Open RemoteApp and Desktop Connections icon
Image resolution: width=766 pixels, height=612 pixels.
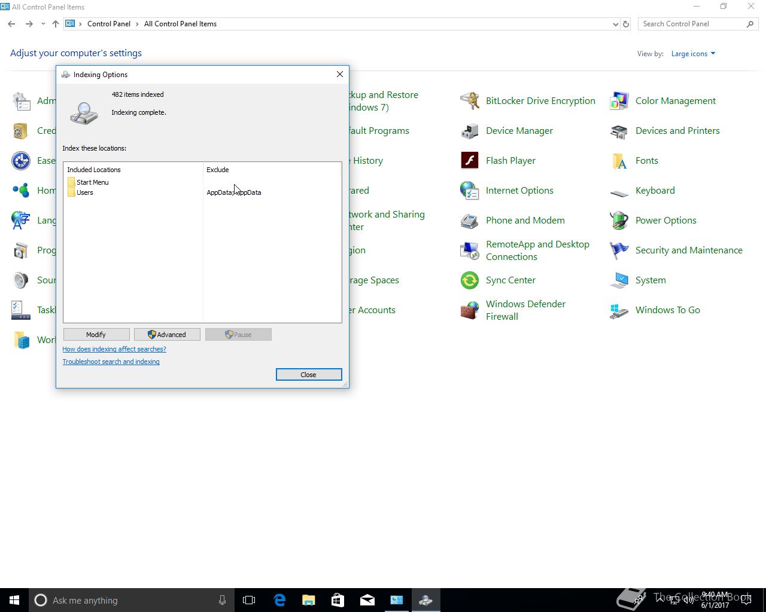pyautogui.click(x=470, y=250)
